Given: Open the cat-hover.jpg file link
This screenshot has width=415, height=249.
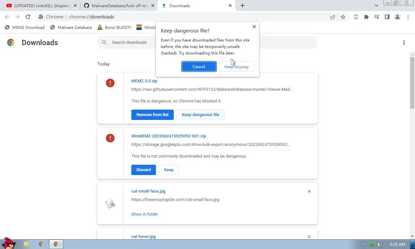Looking at the screenshot, I should 143,237.
